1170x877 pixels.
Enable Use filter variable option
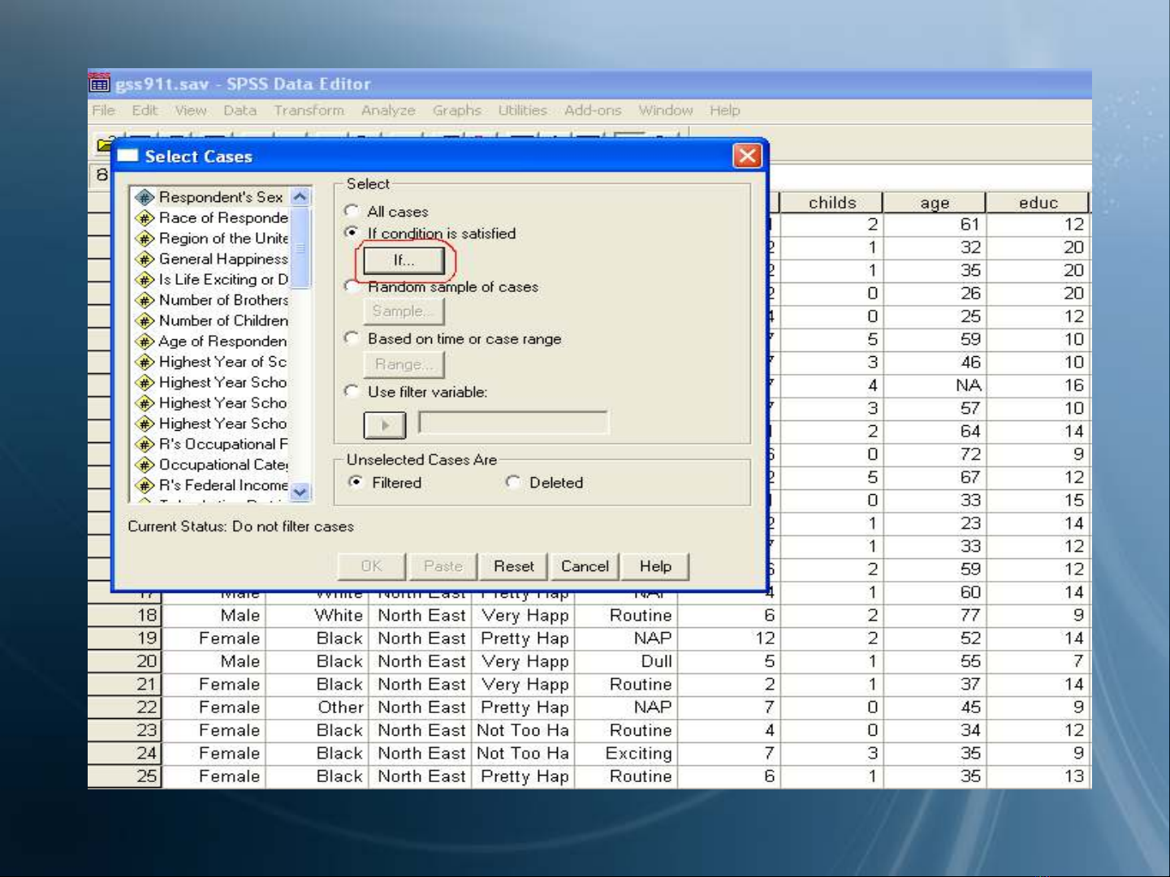(x=352, y=392)
